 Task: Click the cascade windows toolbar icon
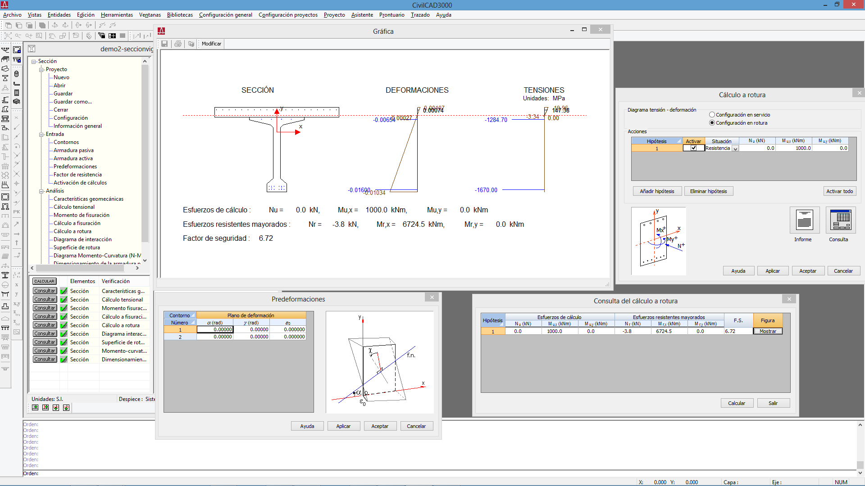coord(102,36)
